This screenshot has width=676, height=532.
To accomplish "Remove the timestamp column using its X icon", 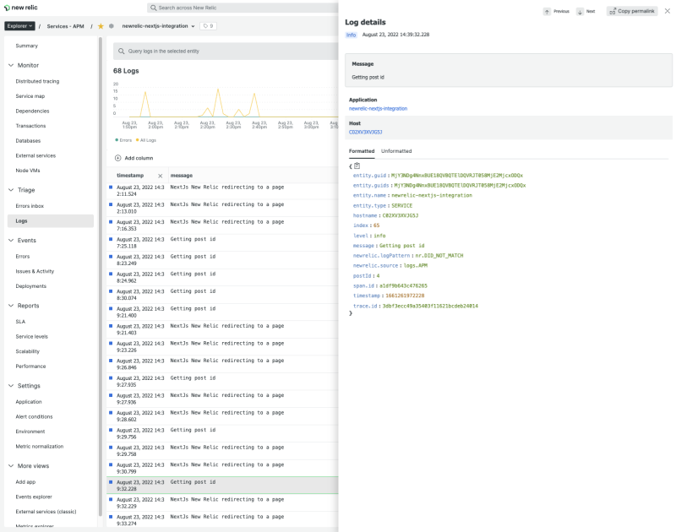I will point(161,176).
